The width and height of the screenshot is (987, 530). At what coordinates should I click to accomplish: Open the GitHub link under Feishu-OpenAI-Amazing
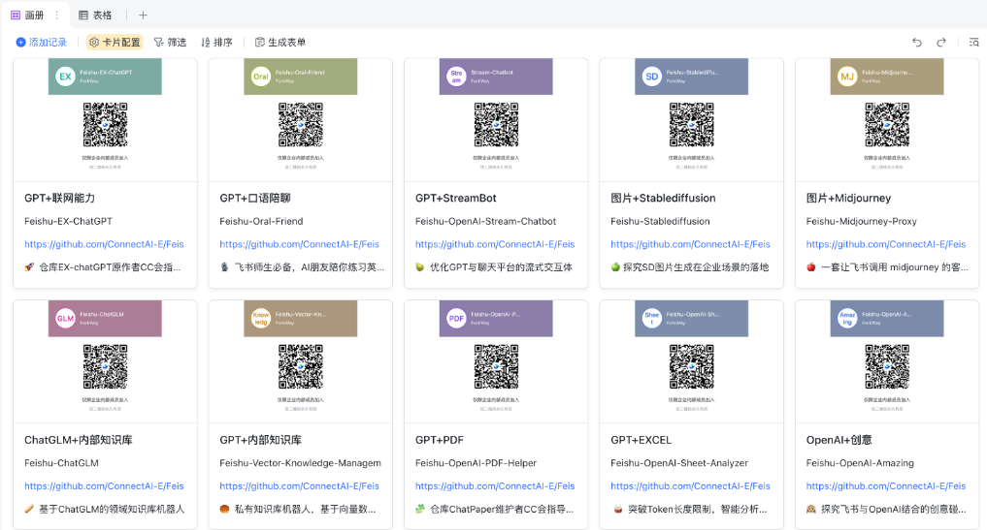point(886,486)
